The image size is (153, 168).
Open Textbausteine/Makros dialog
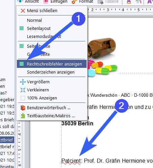[x=52, y=116]
